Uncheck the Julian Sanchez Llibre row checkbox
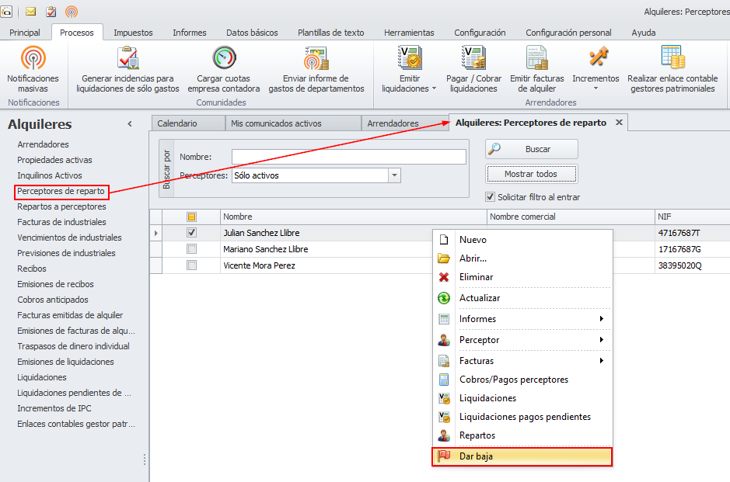The height and width of the screenshot is (482, 730). [x=192, y=232]
